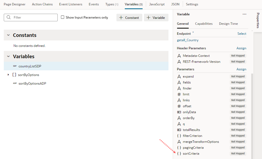Click the search magnifier icon in Filter box
This screenshot has width=262, height=159.
[9, 17]
